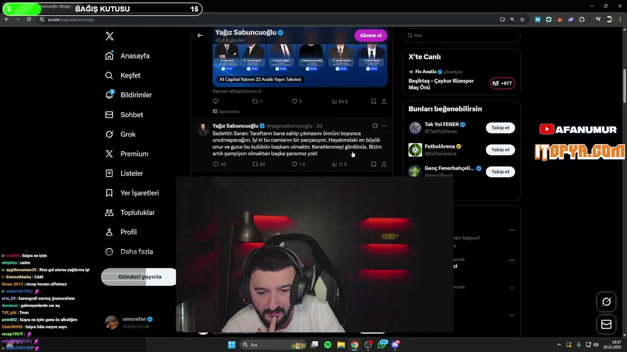Viewport: 627px width, 352px height.
Task: Click the page vertical scrollbar
Action: 624,86
